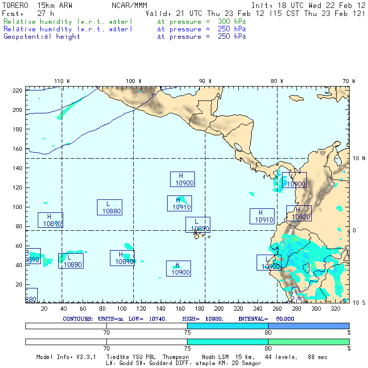Pick the westernmost H 10910 high marker
The width and height of the screenshot is (368, 368).
point(180,203)
